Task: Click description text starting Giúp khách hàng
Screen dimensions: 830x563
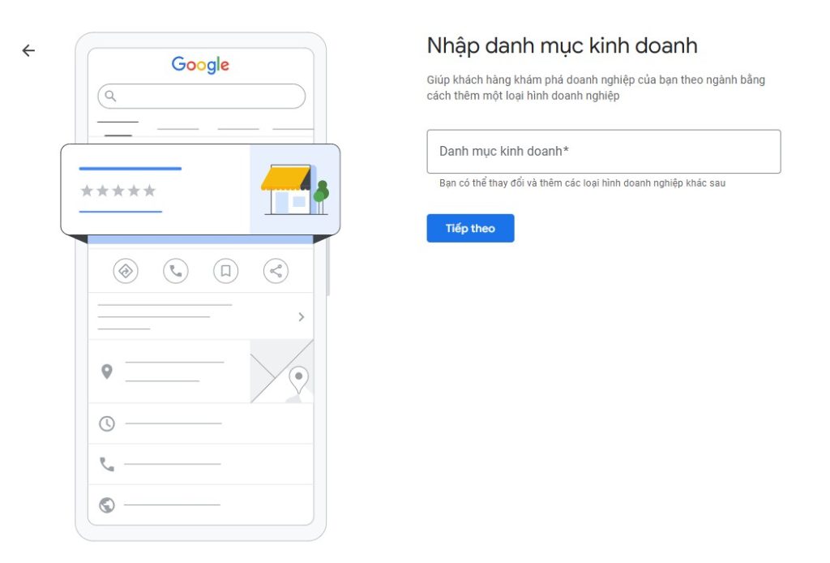Action: [596, 88]
